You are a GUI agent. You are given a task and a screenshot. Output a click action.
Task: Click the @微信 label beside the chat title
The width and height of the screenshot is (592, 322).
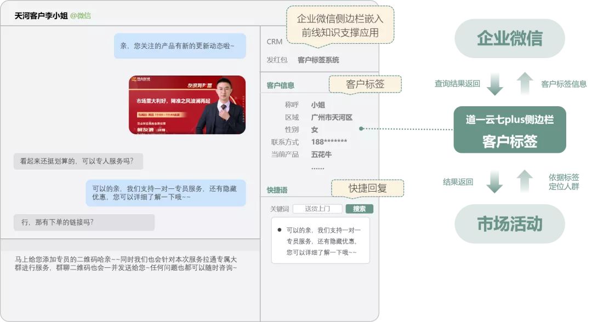pyautogui.click(x=81, y=16)
